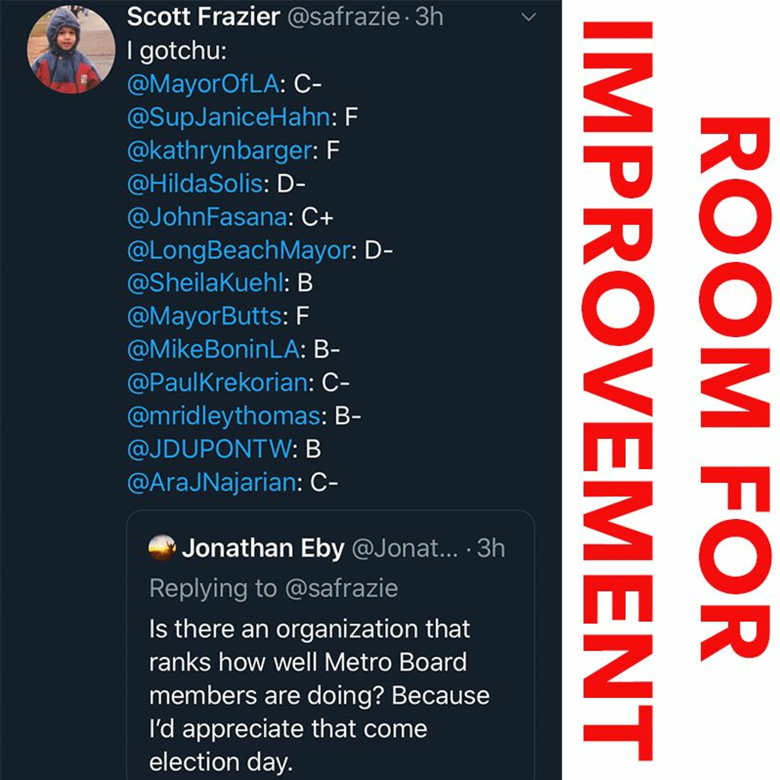Open the @AraJNajarian mention

[212, 482]
